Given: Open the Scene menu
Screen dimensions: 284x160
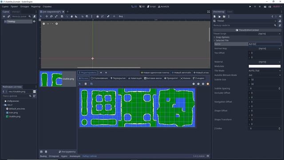Looking at the screenshot, I should (x=5, y=7).
